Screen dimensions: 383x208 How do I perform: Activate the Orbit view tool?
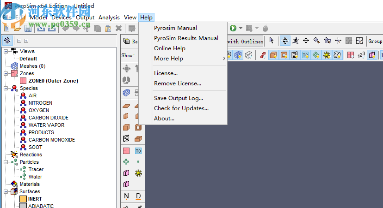point(285,41)
